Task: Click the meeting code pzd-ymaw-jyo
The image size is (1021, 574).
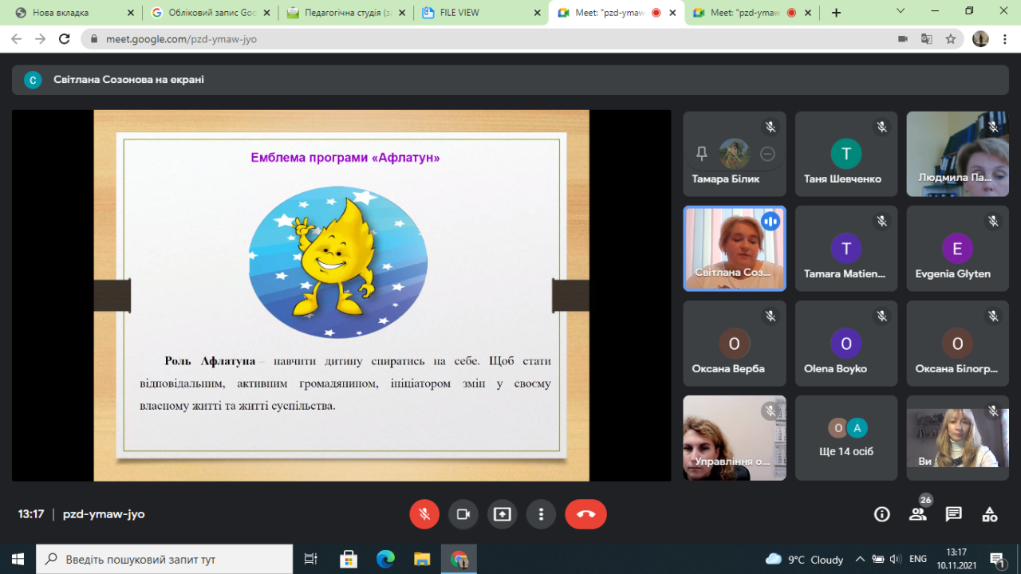Action: pyautogui.click(x=104, y=514)
